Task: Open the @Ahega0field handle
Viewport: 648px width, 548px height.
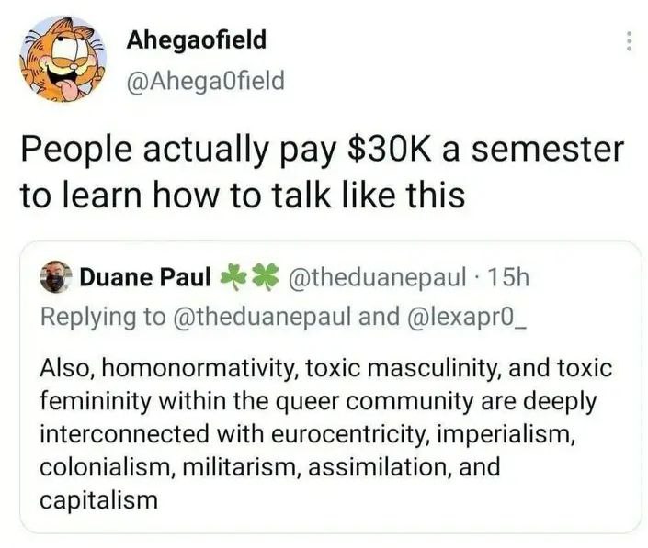Action: (206, 80)
